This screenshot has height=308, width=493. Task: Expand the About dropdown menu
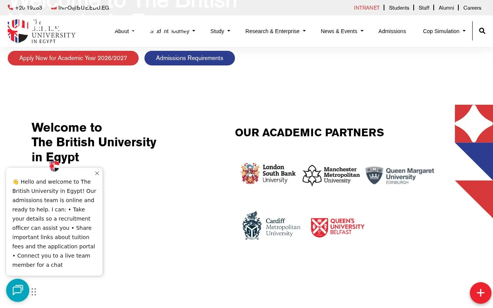[x=125, y=31]
